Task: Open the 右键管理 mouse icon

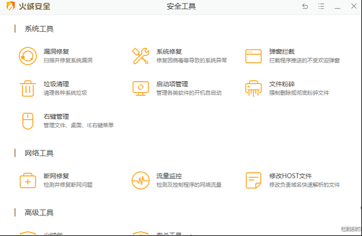Action: tap(28, 121)
